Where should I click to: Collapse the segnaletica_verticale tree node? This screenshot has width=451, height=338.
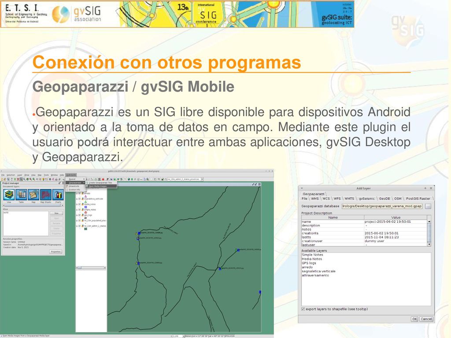pos(77,198)
